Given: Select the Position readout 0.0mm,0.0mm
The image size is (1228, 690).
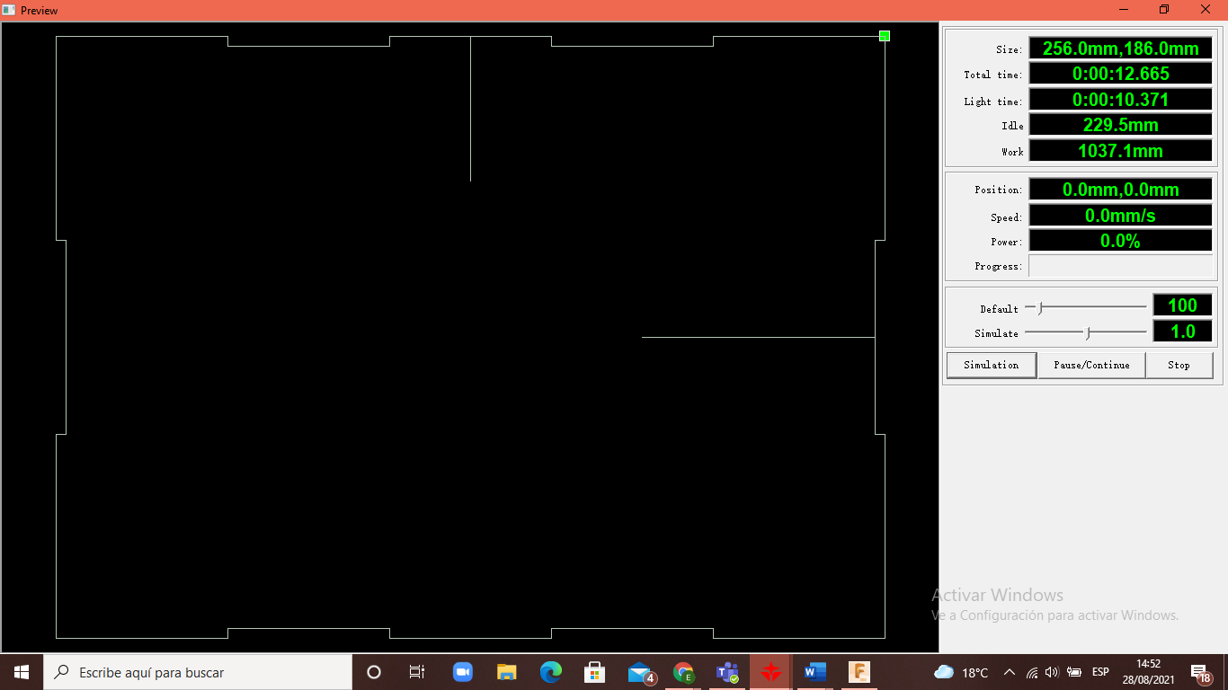Looking at the screenshot, I should tap(1120, 190).
